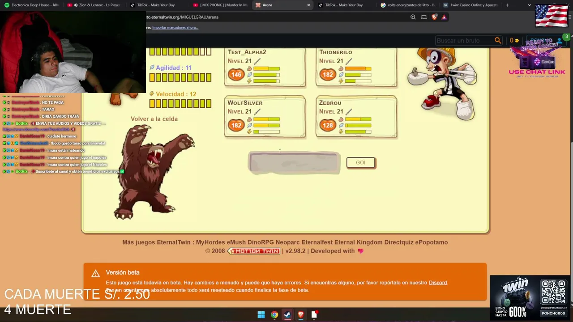Screen dimensions: 573x322
Task: Open the Eternalfest footer link
Action: tap(317, 242)
